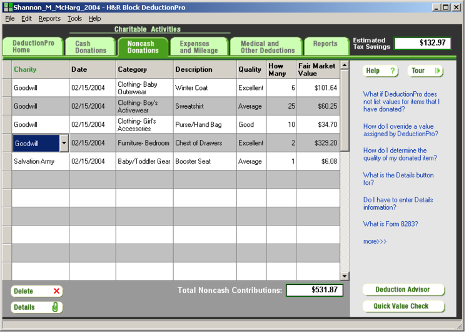469x336 pixels.
Task: Select the Winter Coat row selector
Action: click(x=7, y=87)
